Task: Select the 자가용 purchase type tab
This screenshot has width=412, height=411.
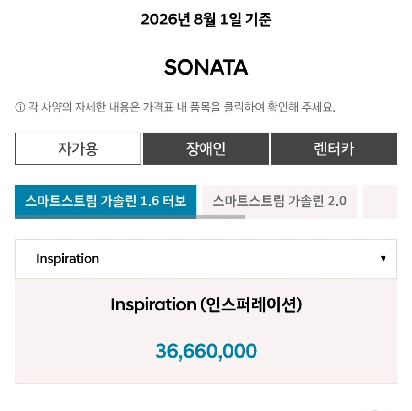Action: [x=78, y=149]
